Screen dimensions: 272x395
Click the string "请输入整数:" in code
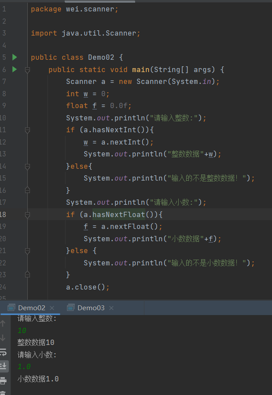click(x=174, y=118)
